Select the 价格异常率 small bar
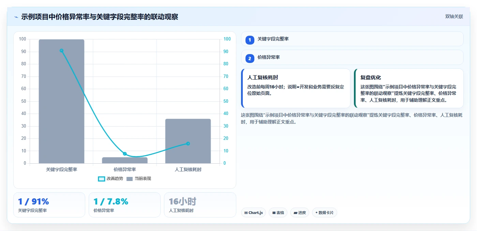The height and width of the screenshot is (231, 477). coord(125,160)
